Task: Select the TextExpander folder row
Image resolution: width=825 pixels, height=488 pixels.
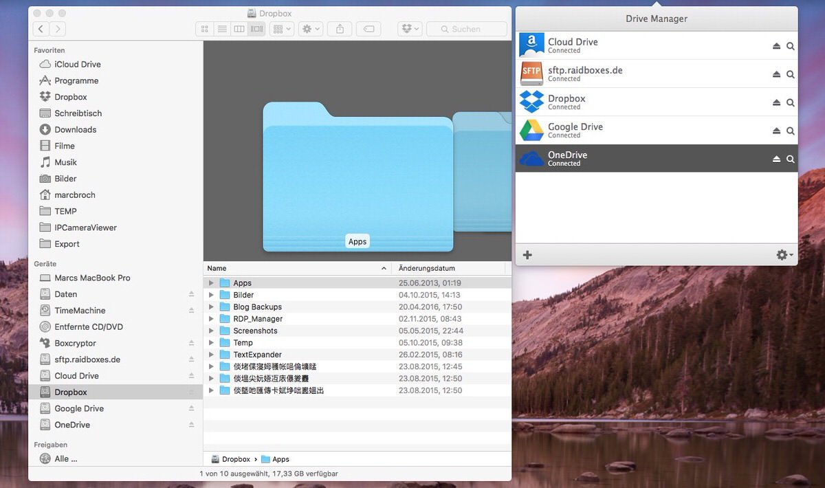Action: pos(357,355)
